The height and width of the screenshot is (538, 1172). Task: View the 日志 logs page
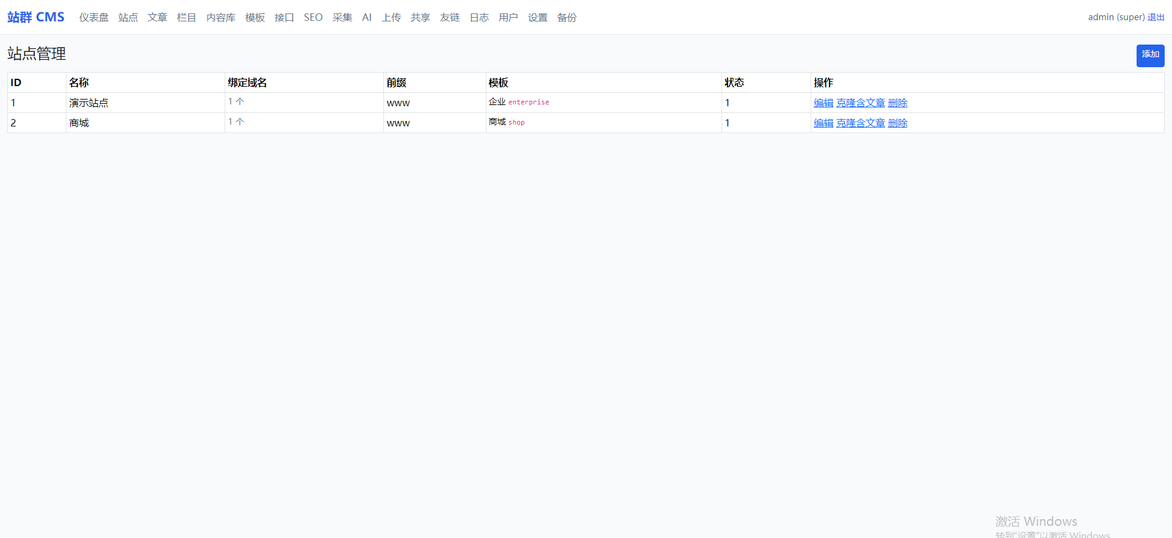pos(479,18)
